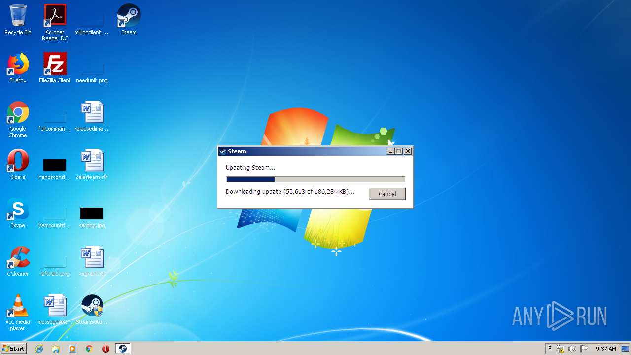This screenshot has width=631, height=355.
Task: Open CCleaner desktop shortcut
Action: click(x=18, y=261)
